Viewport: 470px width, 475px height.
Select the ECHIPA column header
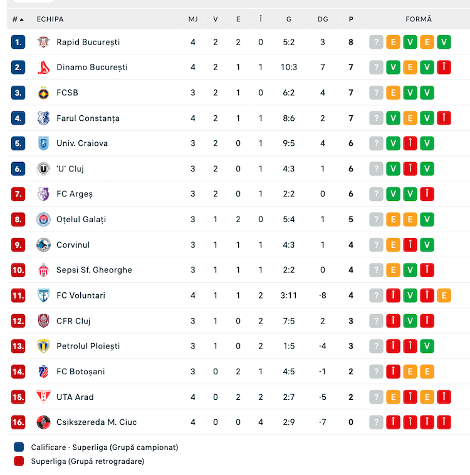[x=50, y=19]
